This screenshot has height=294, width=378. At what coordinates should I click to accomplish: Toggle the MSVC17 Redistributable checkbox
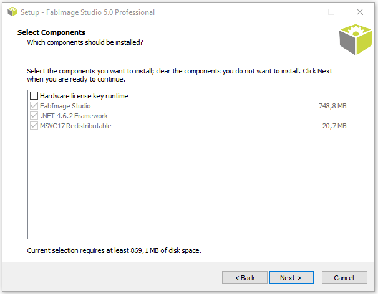(34, 126)
